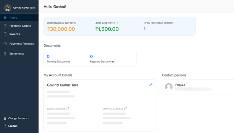
Task: Edit the billing address pencil icon
Action: click(68, 108)
